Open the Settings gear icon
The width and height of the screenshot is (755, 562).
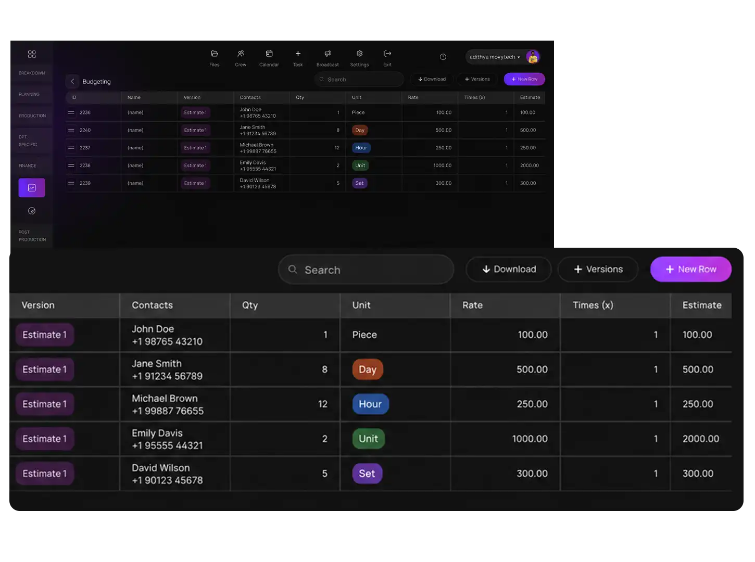click(x=359, y=54)
